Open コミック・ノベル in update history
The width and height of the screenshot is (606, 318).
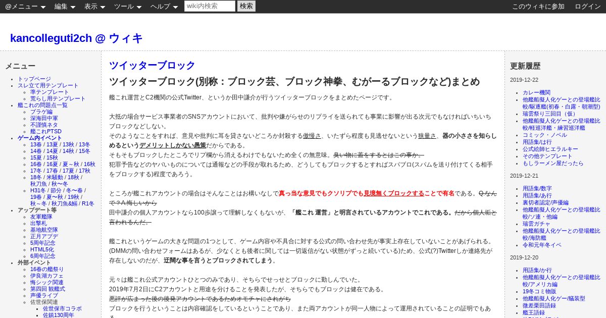(545, 135)
